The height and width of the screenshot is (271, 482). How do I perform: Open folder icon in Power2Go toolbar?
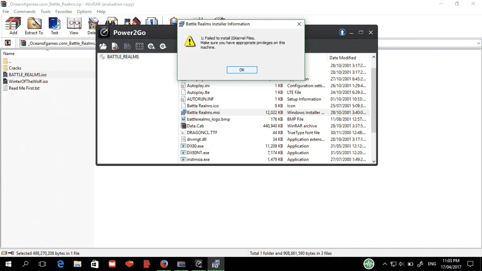pyautogui.click(x=103, y=46)
